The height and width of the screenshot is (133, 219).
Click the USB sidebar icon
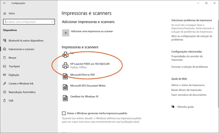(4, 100)
